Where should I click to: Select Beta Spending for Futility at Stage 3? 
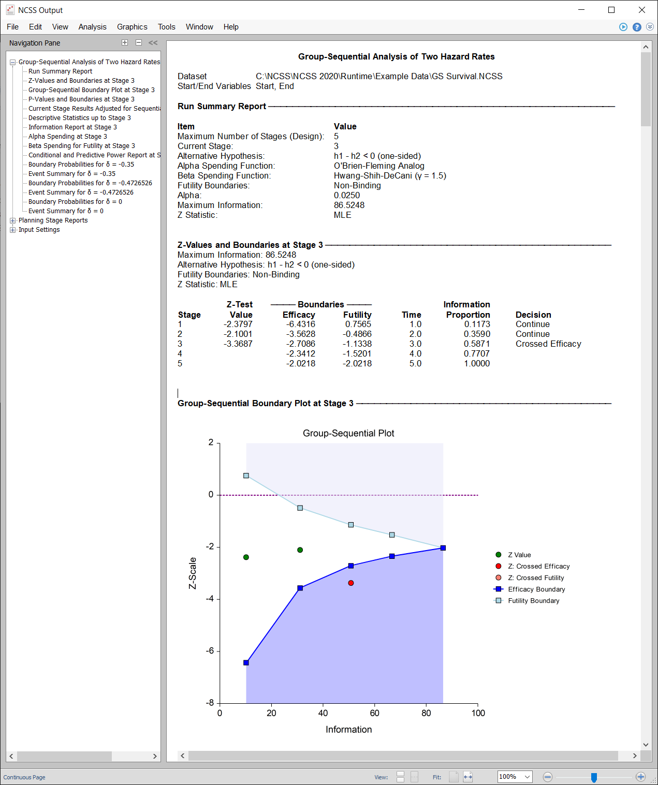click(x=82, y=146)
